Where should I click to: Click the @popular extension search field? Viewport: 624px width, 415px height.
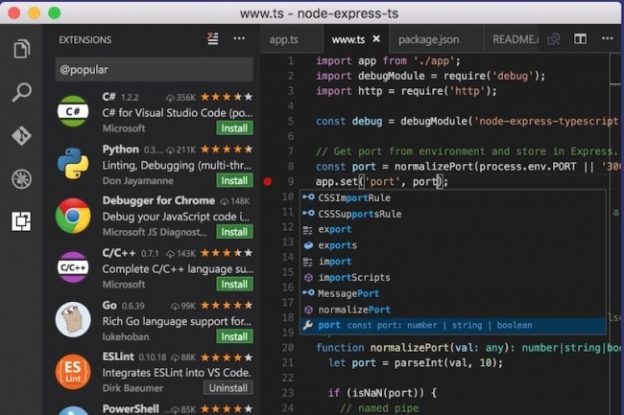coord(154,70)
